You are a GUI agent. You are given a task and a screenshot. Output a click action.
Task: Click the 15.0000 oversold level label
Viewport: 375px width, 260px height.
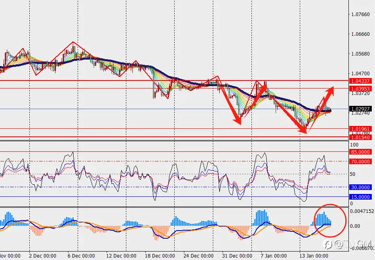click(361, 197)
